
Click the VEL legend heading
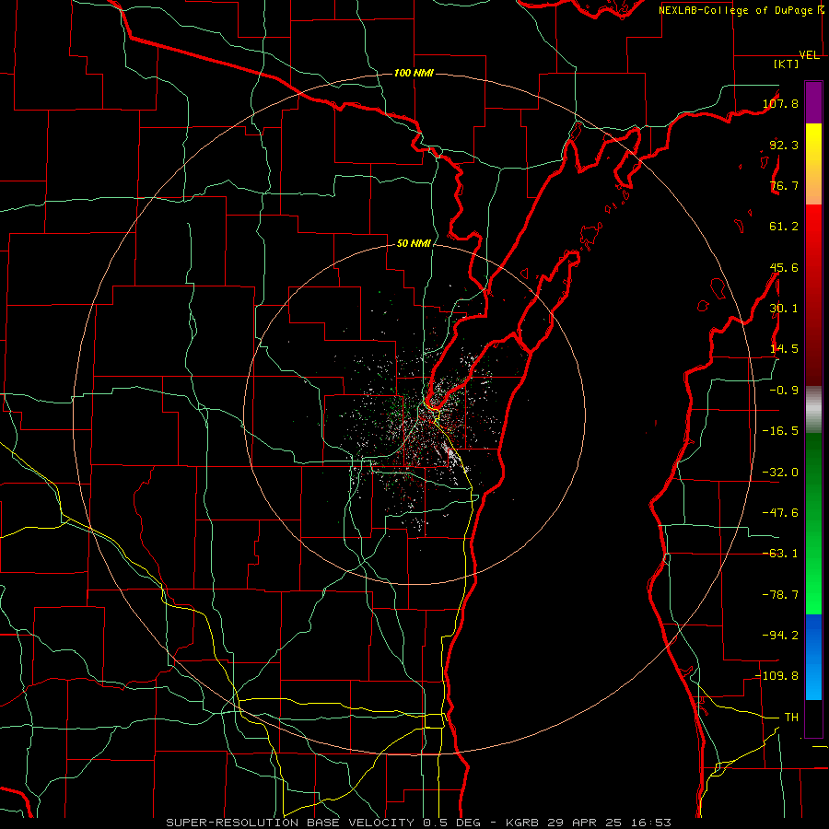pos(809,55)
